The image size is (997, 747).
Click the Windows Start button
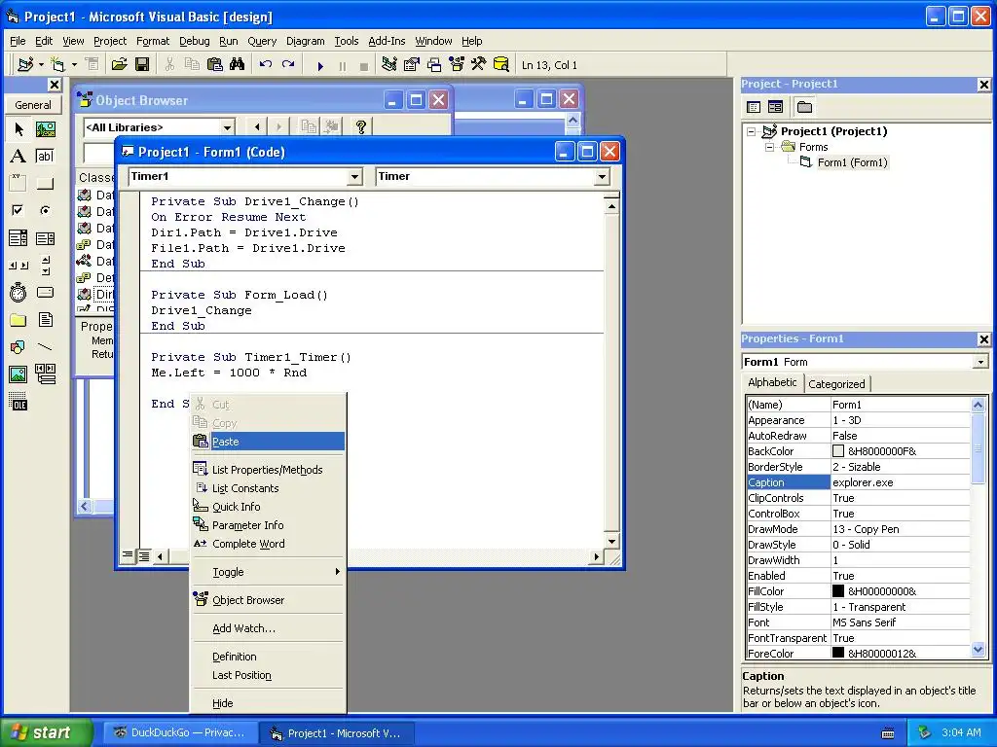47,732
